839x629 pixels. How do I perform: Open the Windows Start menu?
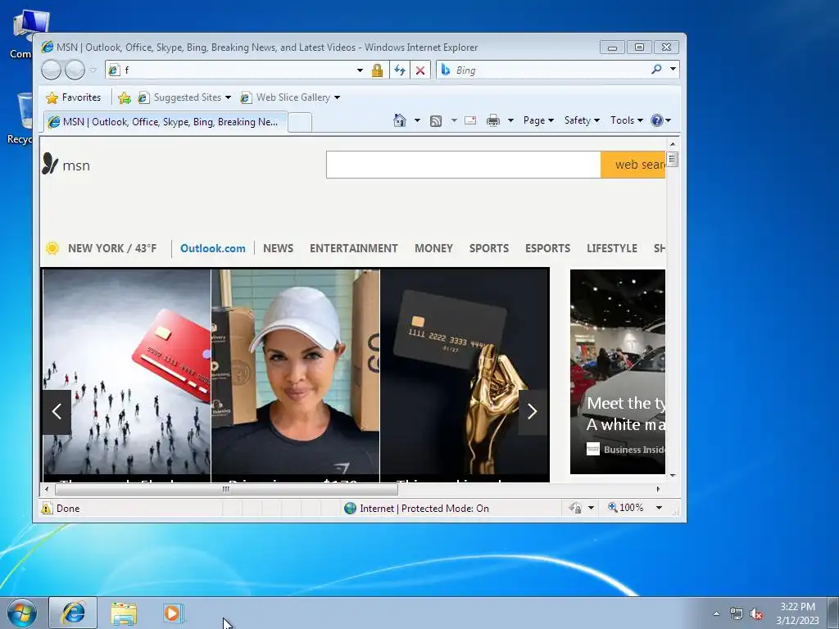click(21, 613)
